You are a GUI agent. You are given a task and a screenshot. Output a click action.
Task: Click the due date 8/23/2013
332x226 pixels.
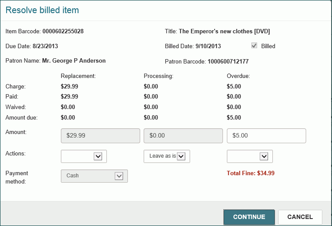(45, 46)
